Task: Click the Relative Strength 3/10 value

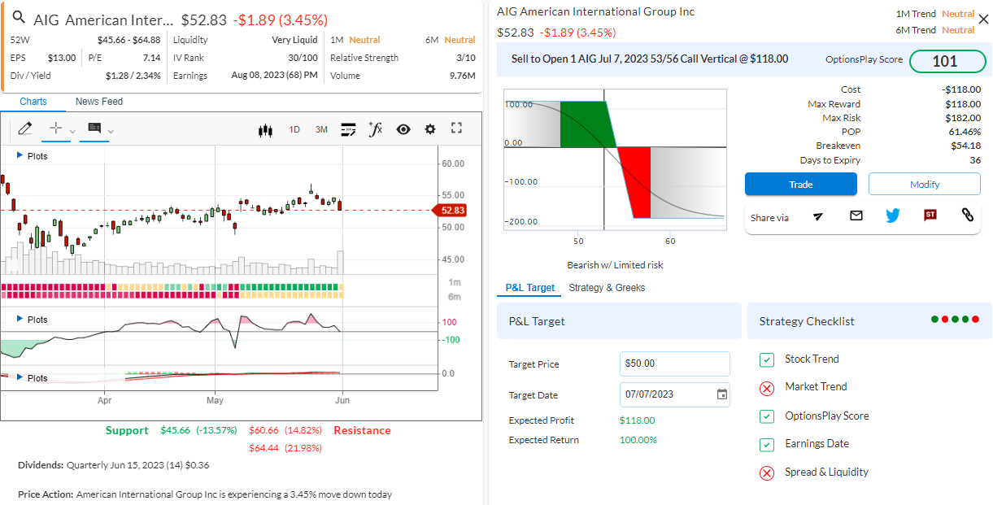Action: (466, 58)
